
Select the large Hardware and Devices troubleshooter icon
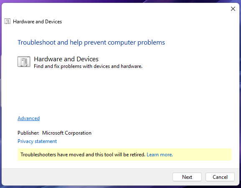24,62
